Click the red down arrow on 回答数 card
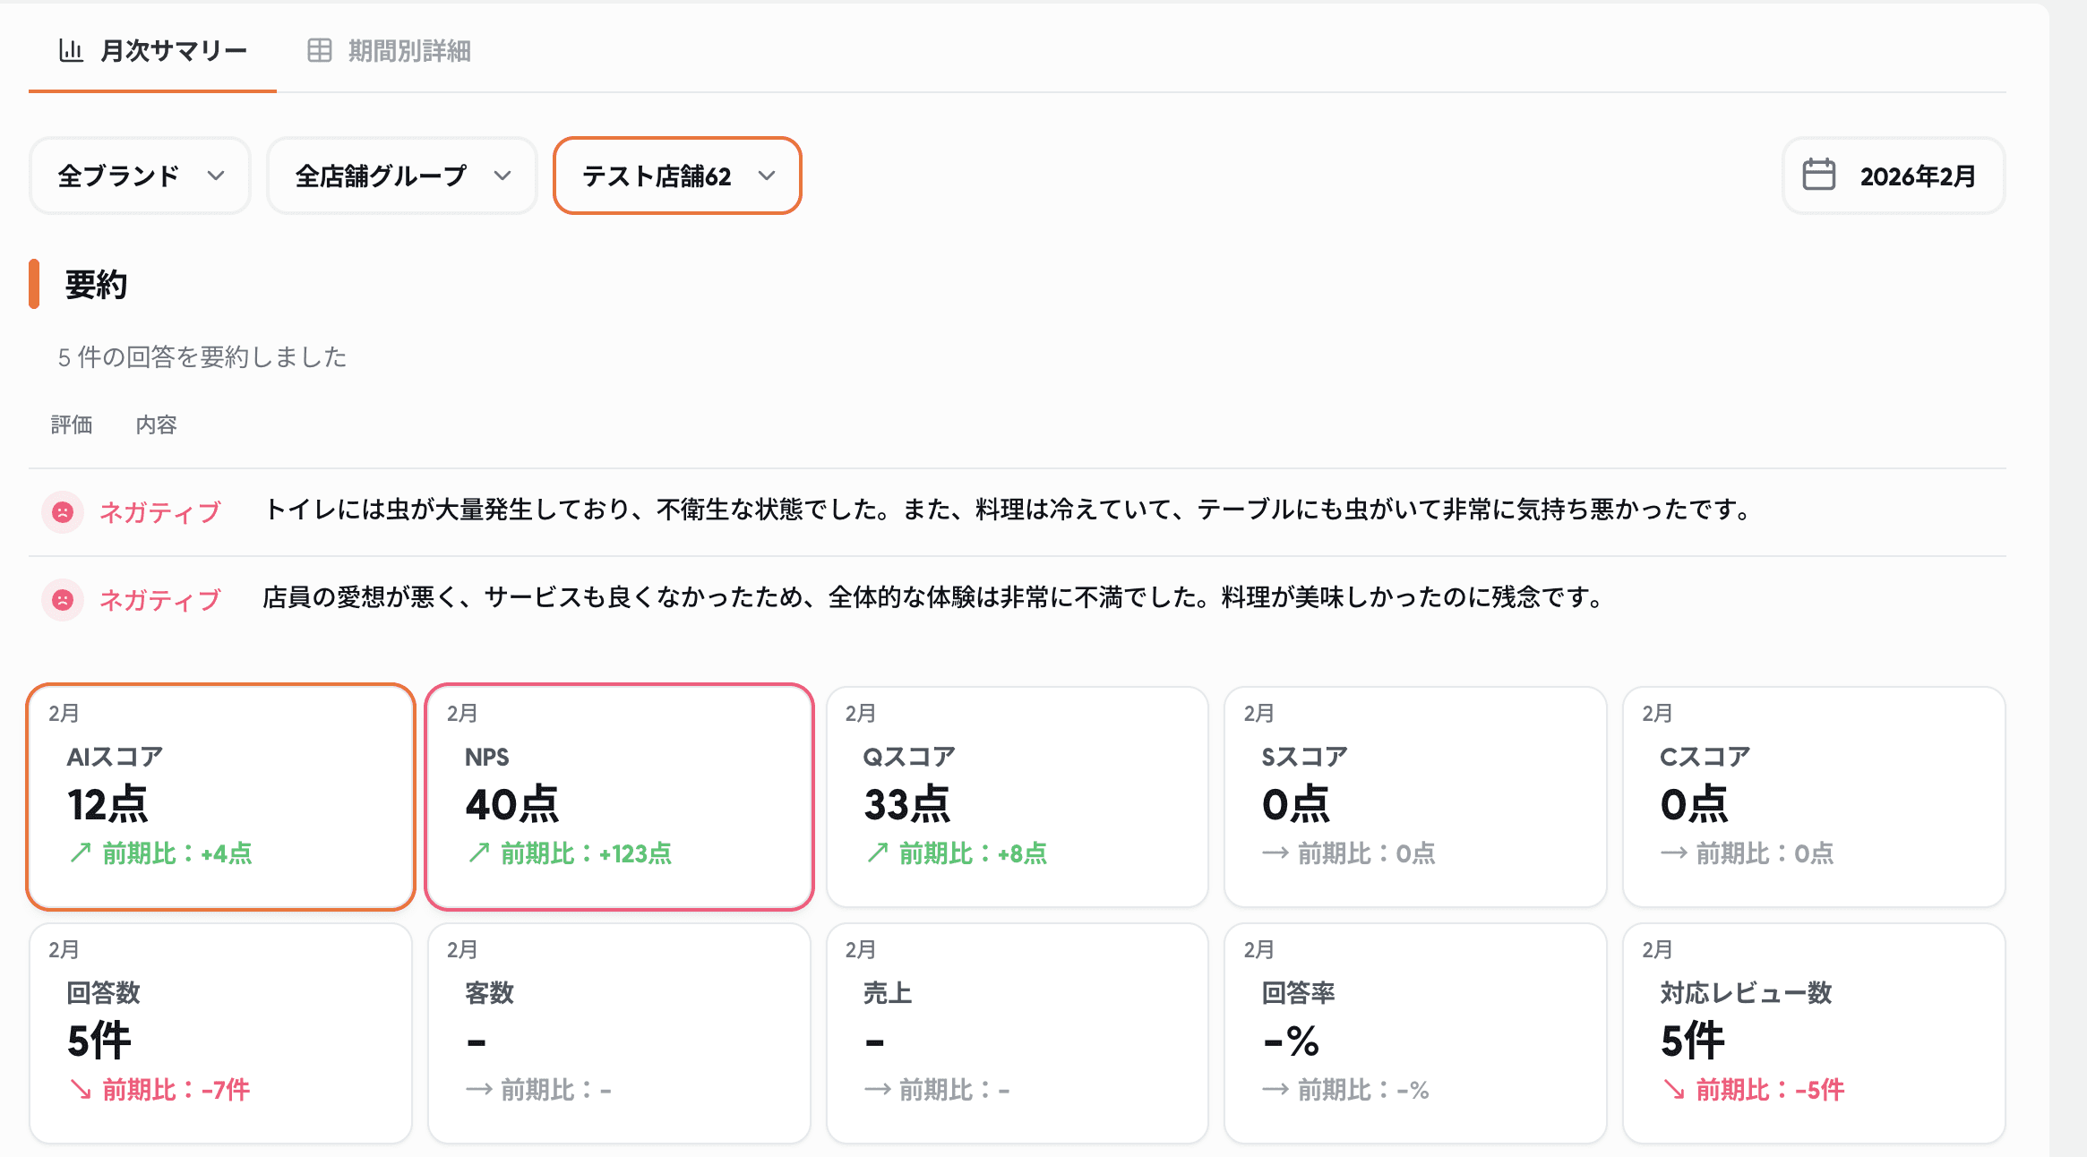This screenshot has width=2087, height=1157. 81,1089
